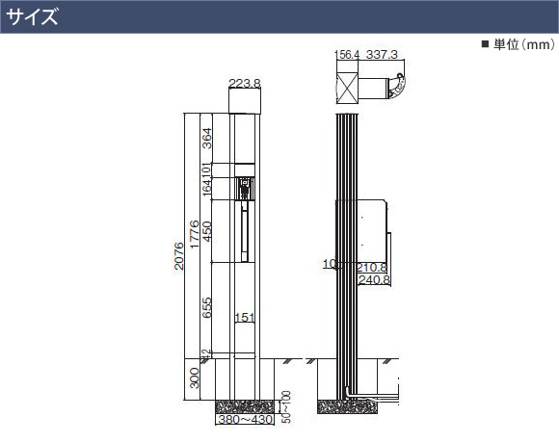
Task: Click the 380～430 base width label
Action: (x=245, y=420)
